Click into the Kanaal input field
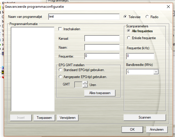The height and width of the screenshot is (137, 175). click(x=102, y=39)
